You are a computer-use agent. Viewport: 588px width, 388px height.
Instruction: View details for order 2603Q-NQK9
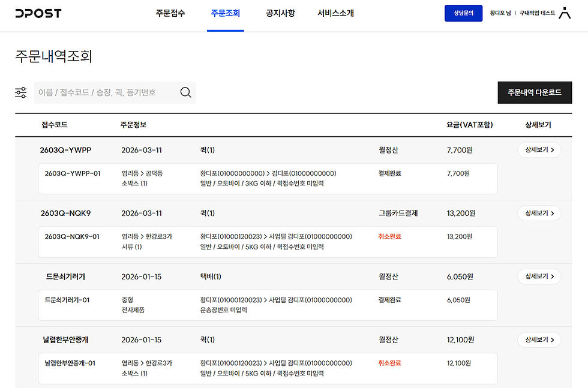click(539, 213)
